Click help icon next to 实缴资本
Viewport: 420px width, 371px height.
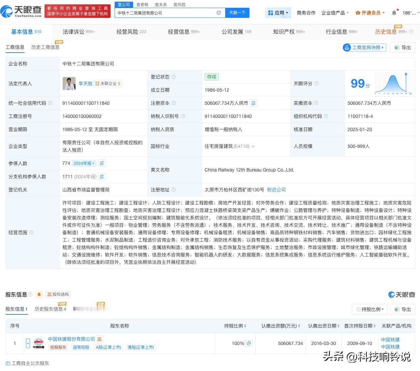click(316, 103)
